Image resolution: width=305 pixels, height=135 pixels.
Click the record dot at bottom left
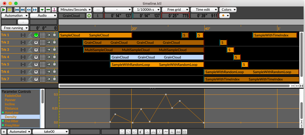(x=4, y=132)
